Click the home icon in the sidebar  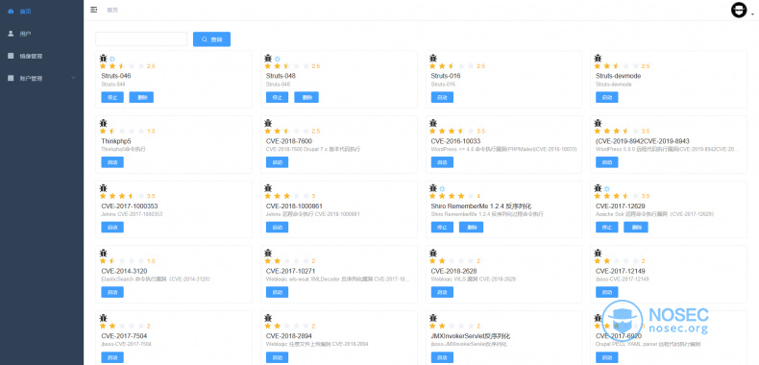click(11, 11)
